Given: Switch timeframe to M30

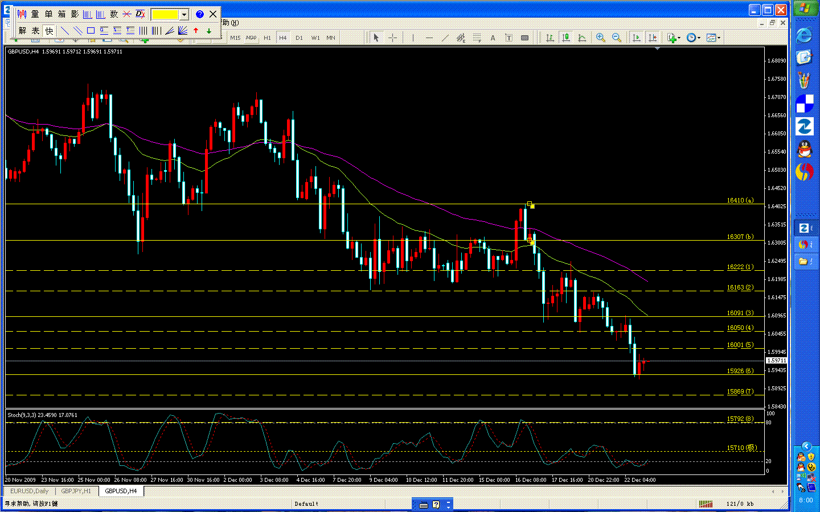Looking at the screenshot, I should (x=251, y=38).
